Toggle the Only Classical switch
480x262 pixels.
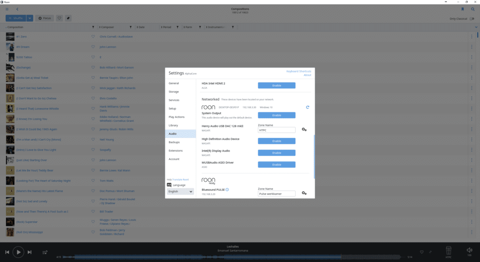tap(472, 19)
